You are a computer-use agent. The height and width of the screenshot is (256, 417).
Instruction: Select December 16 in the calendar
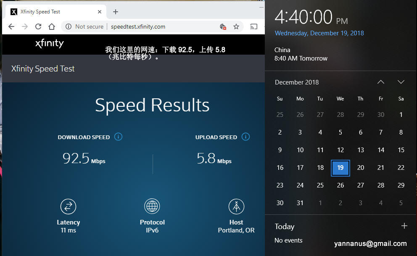[280, 168]
